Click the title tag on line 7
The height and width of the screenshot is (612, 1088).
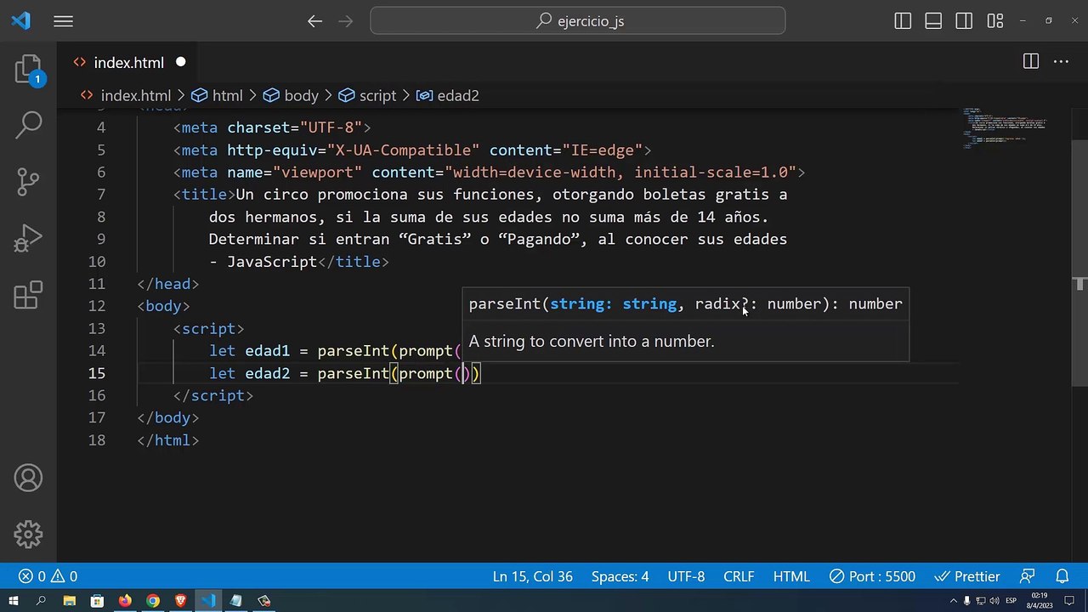[204, 195]
